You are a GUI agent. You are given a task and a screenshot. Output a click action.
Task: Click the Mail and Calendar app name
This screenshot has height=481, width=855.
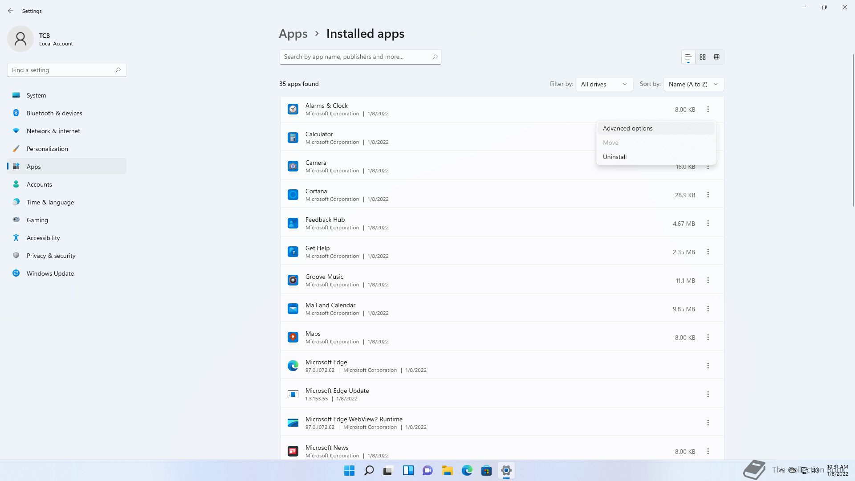click(x=330, y=305)
